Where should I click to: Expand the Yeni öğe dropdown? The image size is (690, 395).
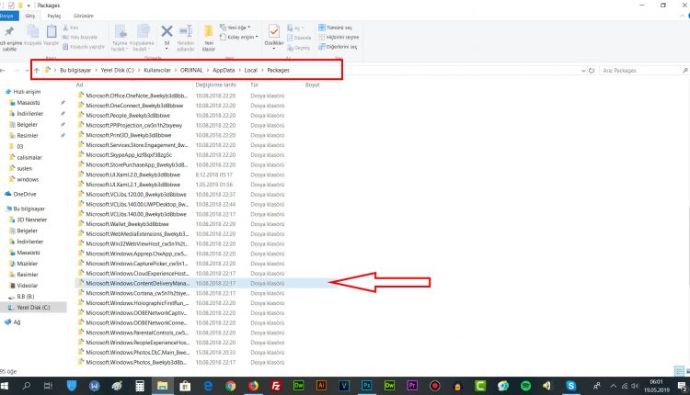click(x=249, y=28)
